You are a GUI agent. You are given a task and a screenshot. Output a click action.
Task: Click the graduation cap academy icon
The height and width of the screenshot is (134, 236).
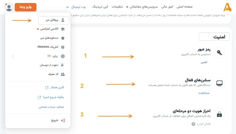(x=63, y=29)
